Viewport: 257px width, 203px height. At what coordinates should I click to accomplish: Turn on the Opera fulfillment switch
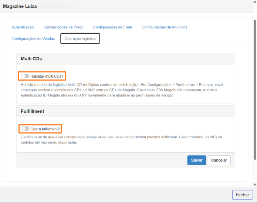(25, 129)
